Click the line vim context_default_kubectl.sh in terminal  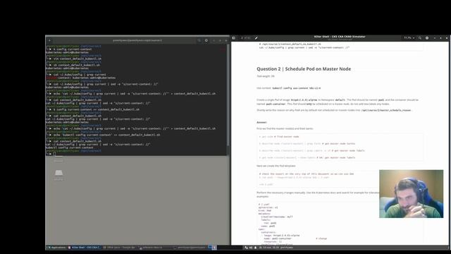pos(77,59)
